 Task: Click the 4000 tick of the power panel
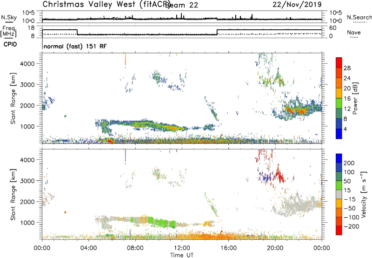coord(27,64)
